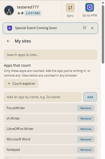This screenshot has width=105, height=159.
Task: Click the Add button
Action: pyautogui.click(x=90, y=97)
